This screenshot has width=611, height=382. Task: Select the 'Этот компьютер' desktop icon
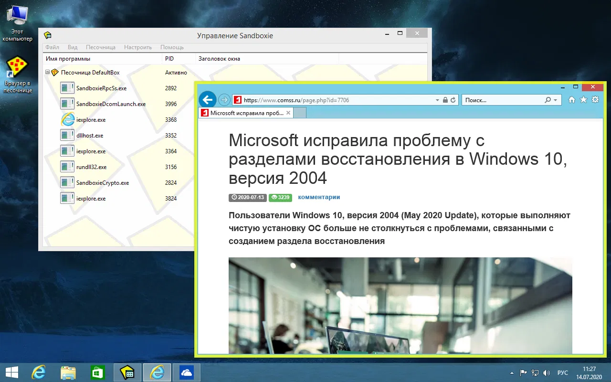pyautogui.click(x=18, y=24)
